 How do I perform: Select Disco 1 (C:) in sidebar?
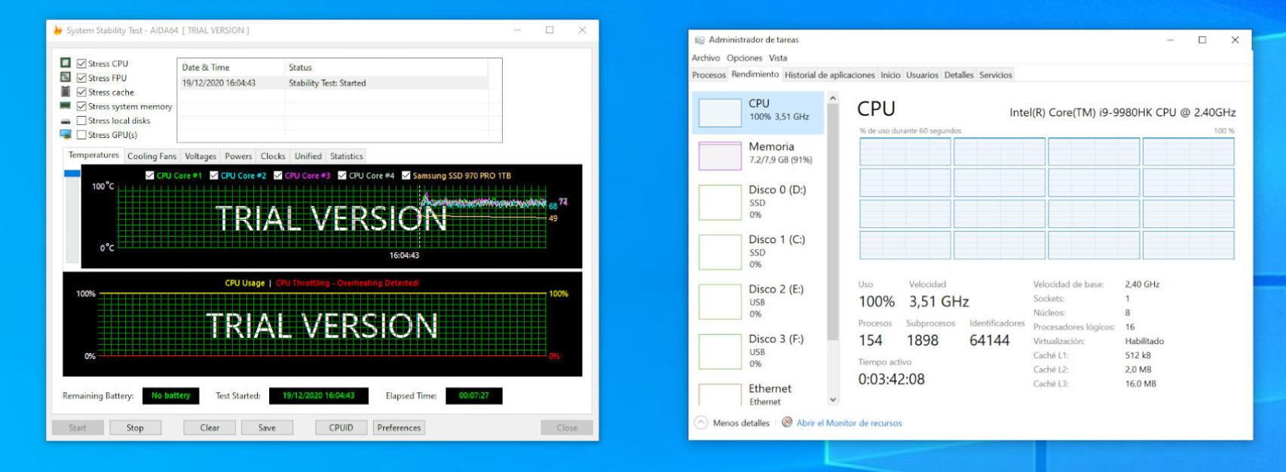pyautogui.click(x=758, y=251)
